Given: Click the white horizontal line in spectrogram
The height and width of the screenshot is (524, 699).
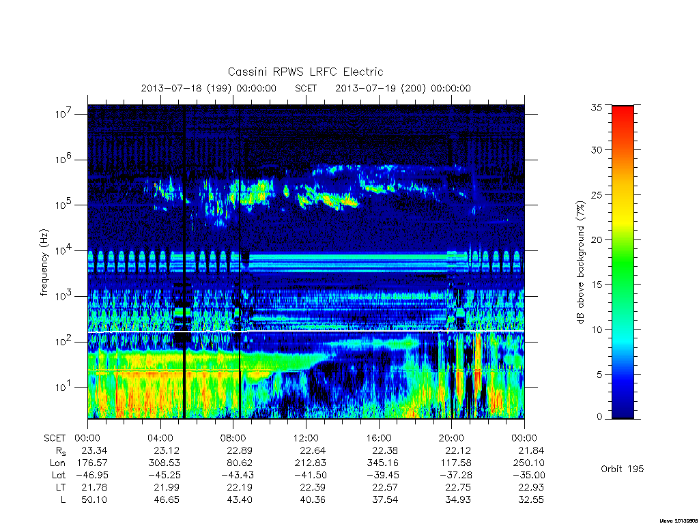Looking at the screenshot, I should click(x=306, y=332).
